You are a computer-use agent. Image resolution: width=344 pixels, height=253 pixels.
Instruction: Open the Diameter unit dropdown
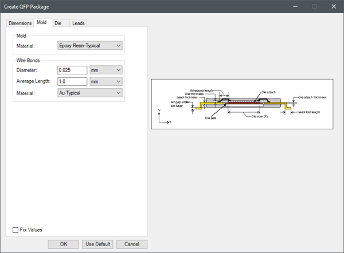pyautogui.click(x=107, y=70)
